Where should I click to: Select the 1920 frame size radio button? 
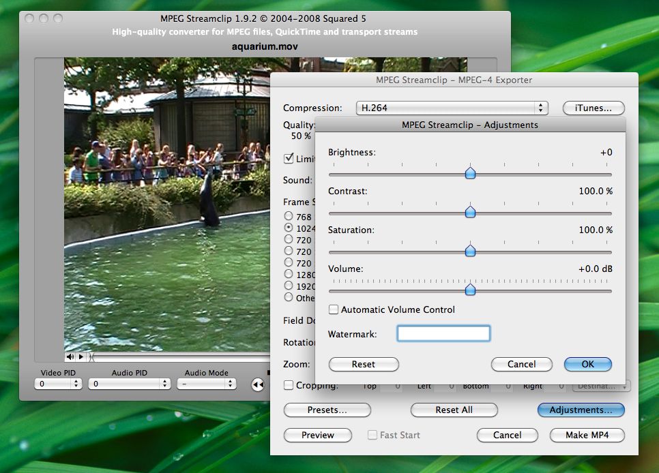(289, 286)
